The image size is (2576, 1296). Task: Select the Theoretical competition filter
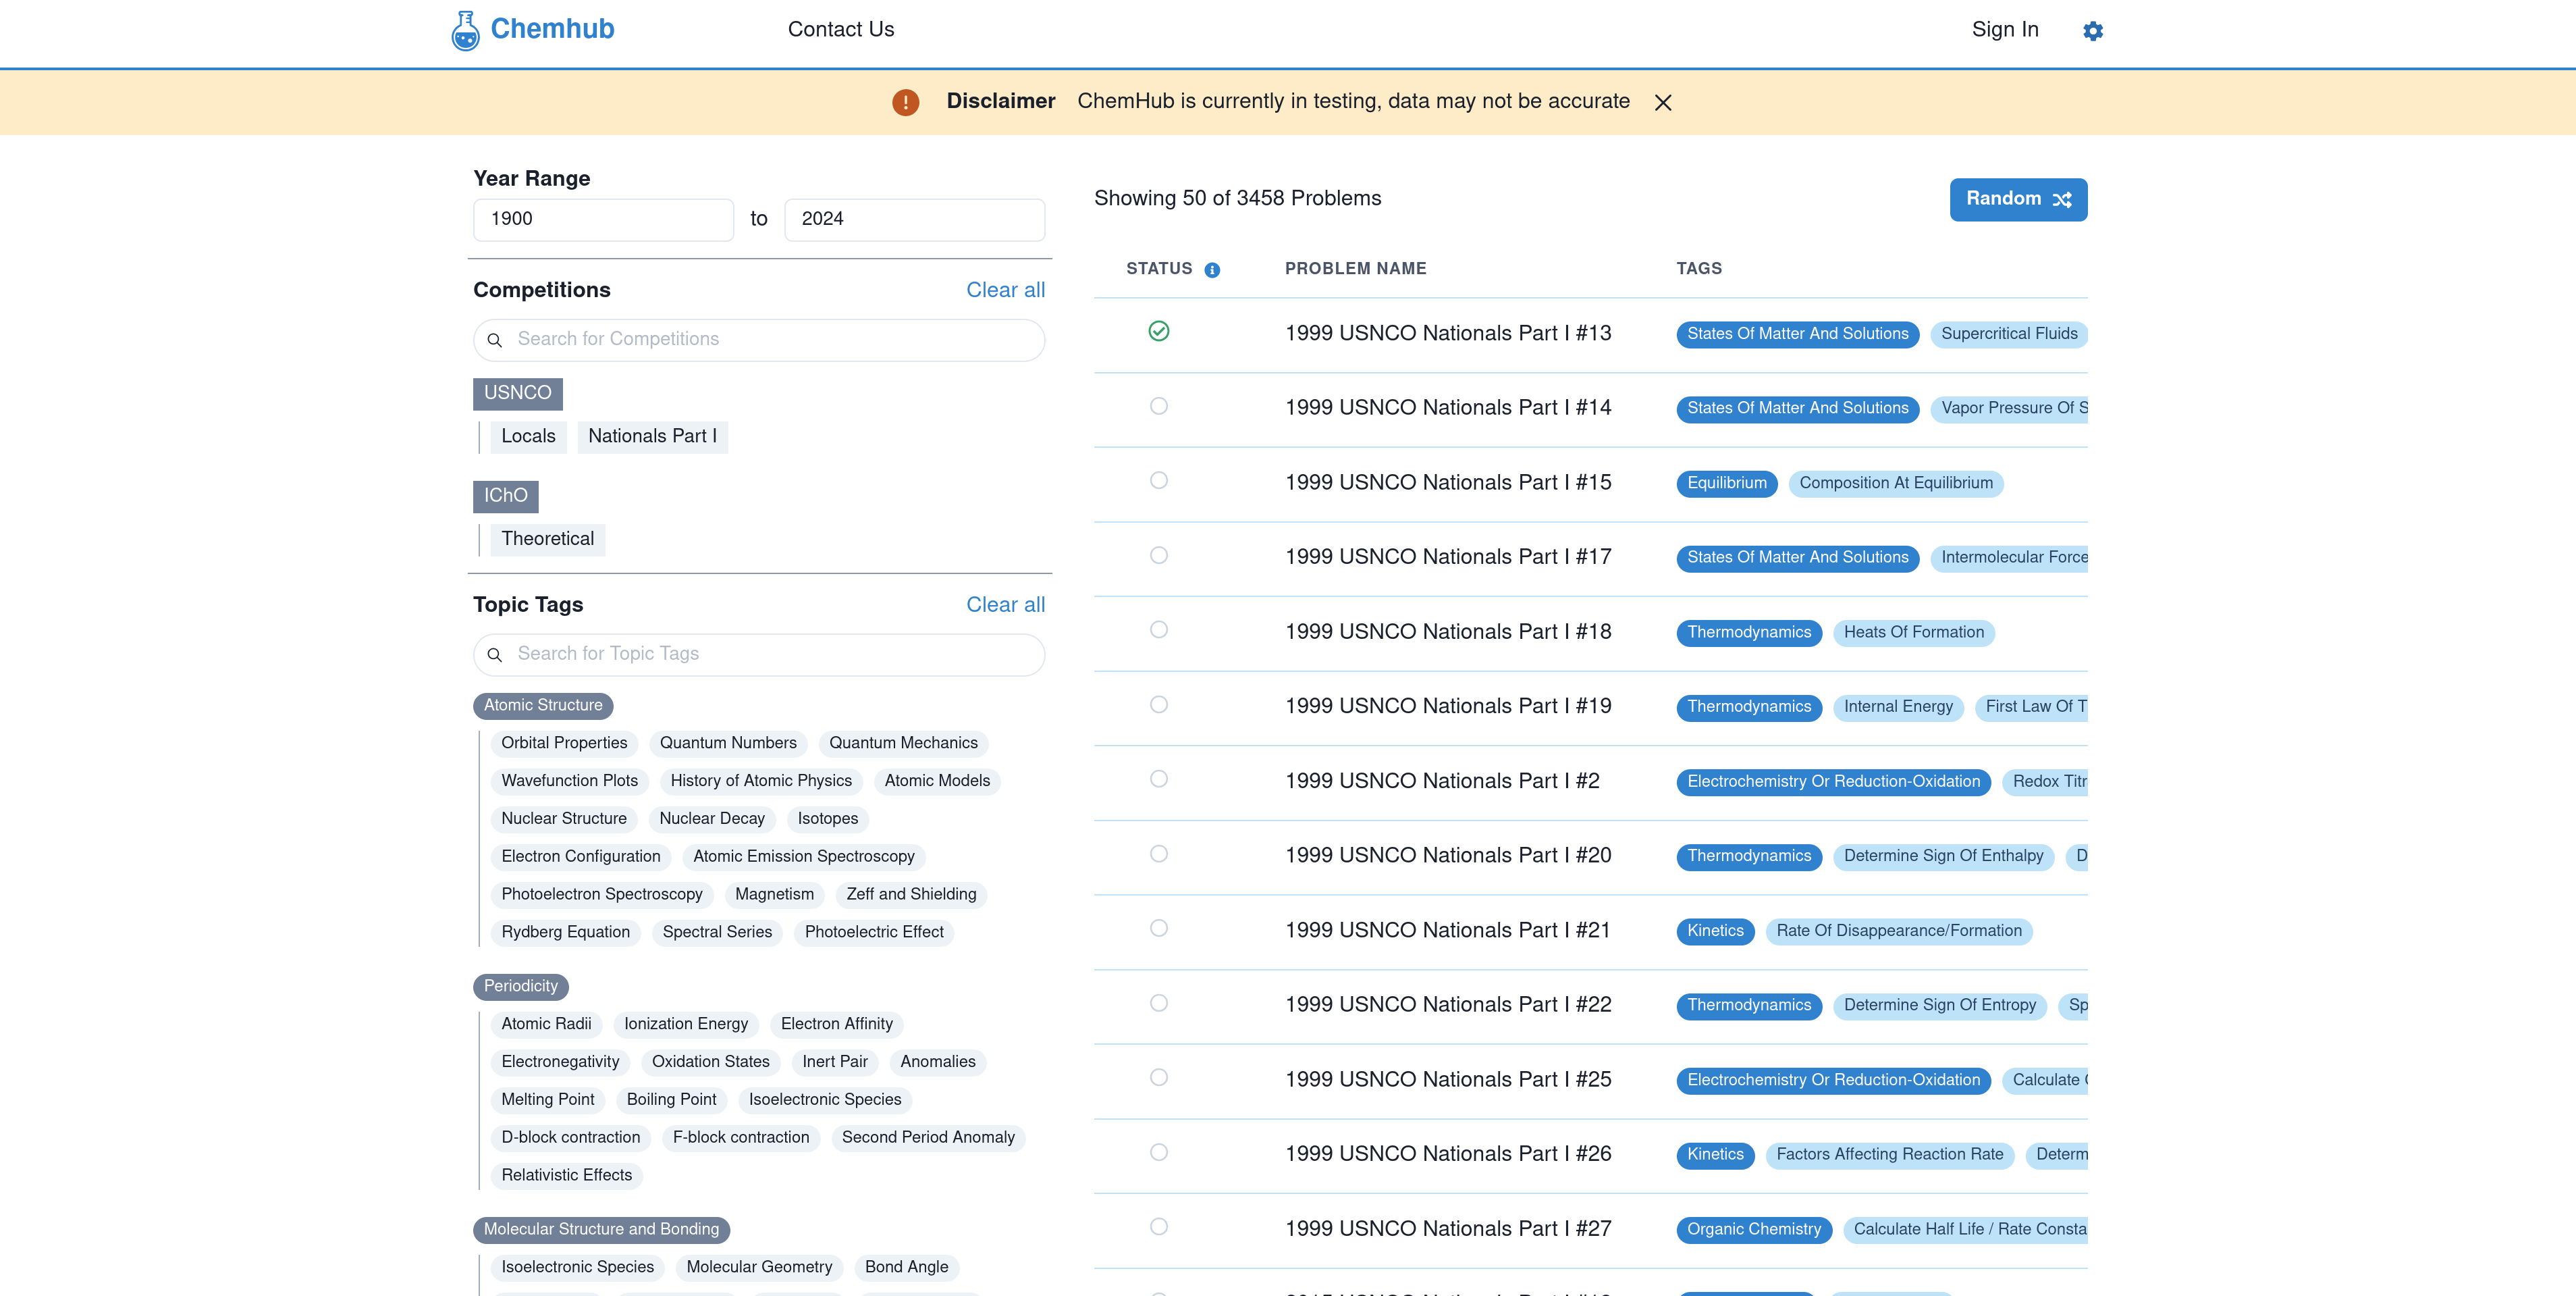(547, 540)
